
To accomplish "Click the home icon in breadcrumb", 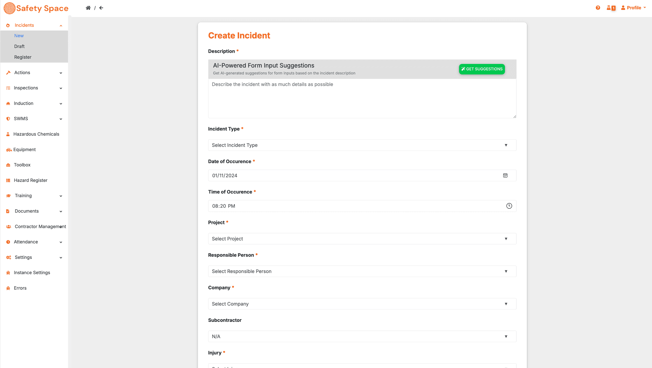I will (88, 8).
